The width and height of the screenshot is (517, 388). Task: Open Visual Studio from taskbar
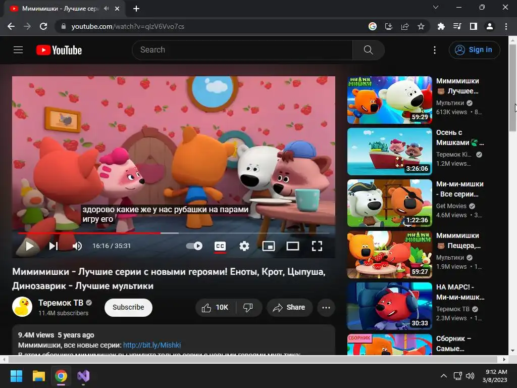[83, 376]
